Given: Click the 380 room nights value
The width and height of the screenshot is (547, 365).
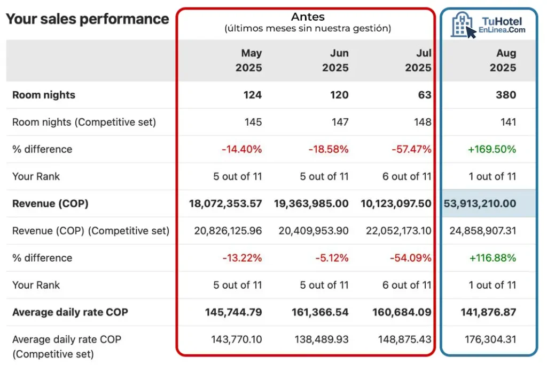Looking at the screenshot, I should tap(505, 95).
